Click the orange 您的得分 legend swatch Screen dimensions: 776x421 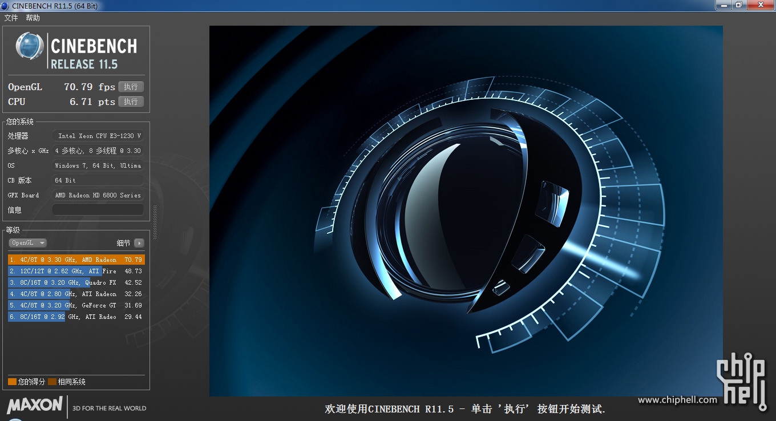pyautogui.click(x=12, y=382)
